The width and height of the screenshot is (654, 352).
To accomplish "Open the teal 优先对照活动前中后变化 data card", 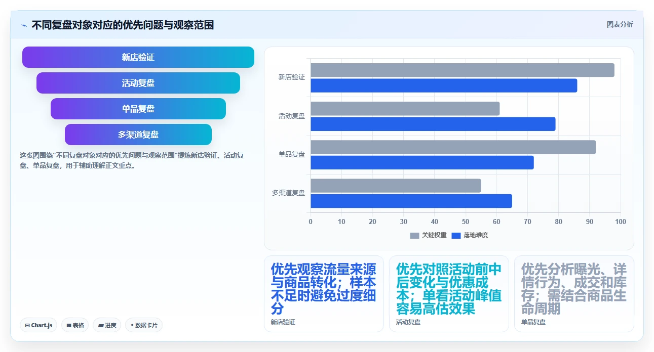I will (449, 294).
